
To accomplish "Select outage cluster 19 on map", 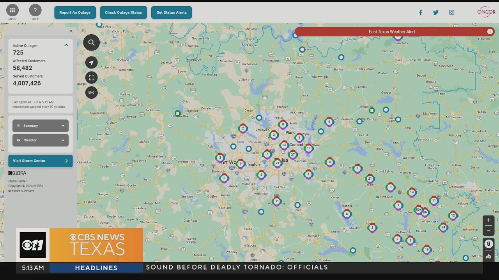I will (x=426, y=250).
